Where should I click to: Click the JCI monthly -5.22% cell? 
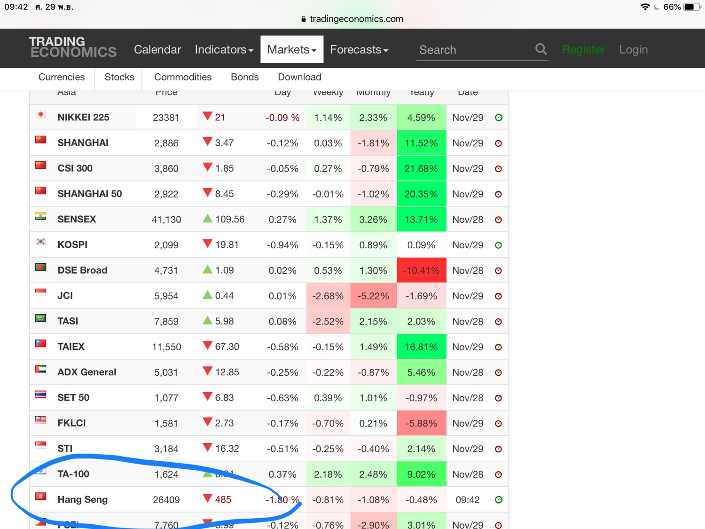click(373, 296)
